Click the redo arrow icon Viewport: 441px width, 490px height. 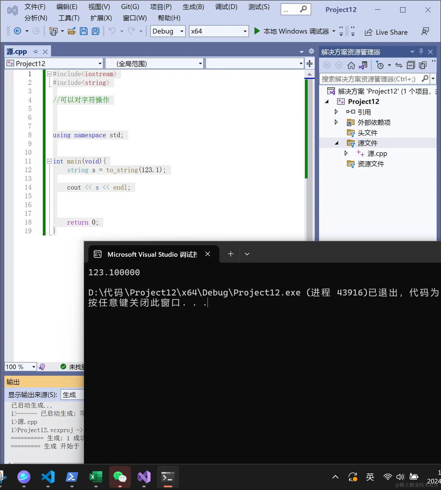pos(131,31)
